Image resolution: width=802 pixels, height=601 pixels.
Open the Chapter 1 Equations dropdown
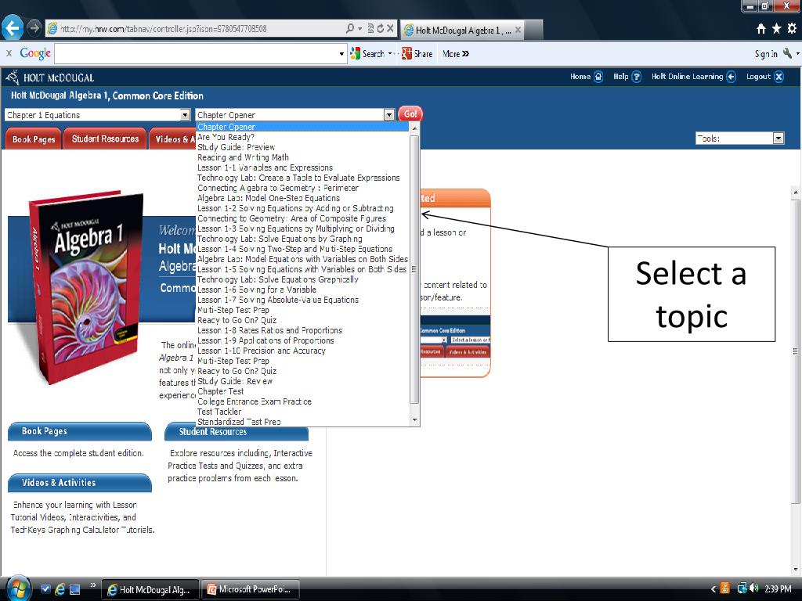[x=98, y=115]
